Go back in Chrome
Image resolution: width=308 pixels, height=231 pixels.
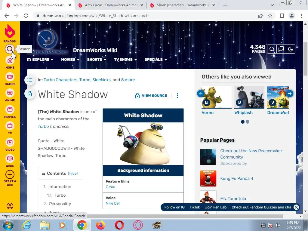[7, 16]
